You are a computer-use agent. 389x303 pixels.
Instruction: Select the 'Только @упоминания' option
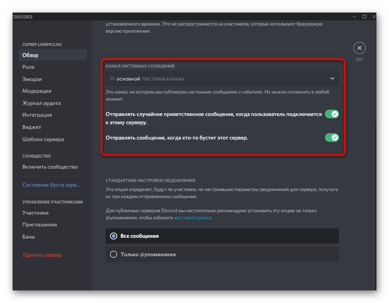coord(114,254)
